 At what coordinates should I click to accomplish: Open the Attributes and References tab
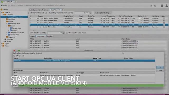(x=39, y=10)
